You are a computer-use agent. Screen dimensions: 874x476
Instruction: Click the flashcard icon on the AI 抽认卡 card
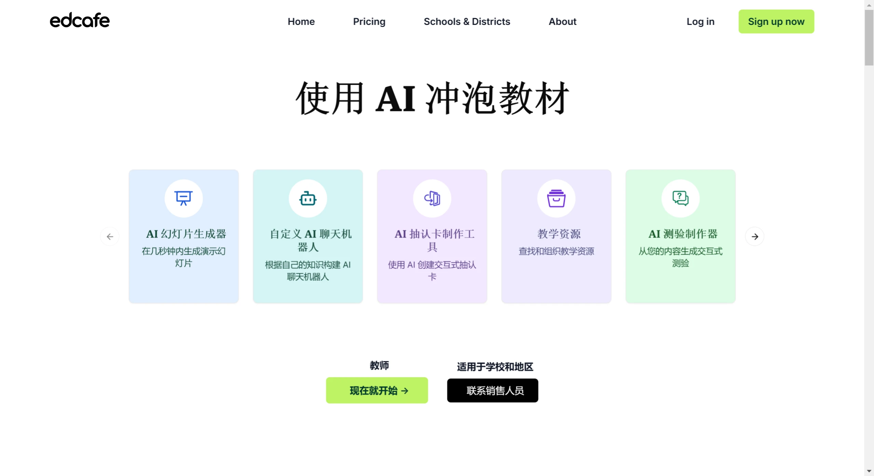tap(432, 198)
